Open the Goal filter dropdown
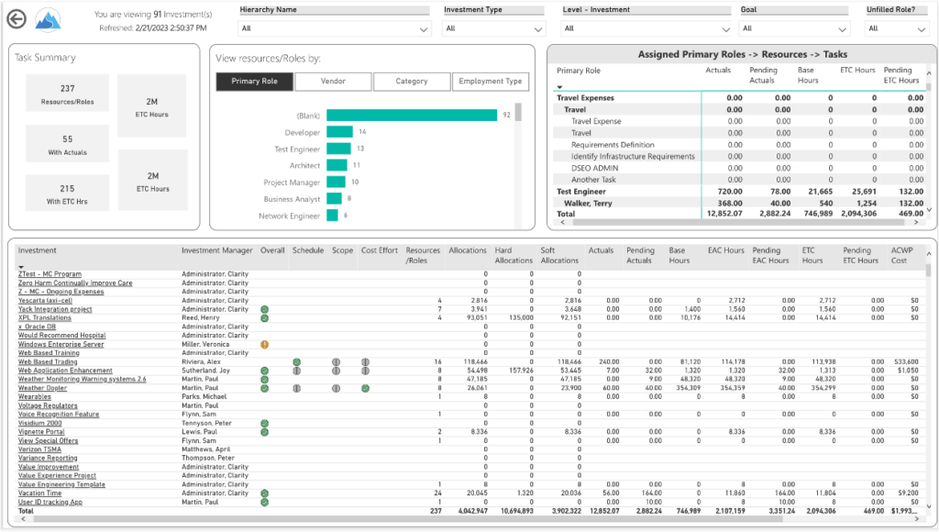The width and height of the screenshot is (939, 532). pos(795,28)
